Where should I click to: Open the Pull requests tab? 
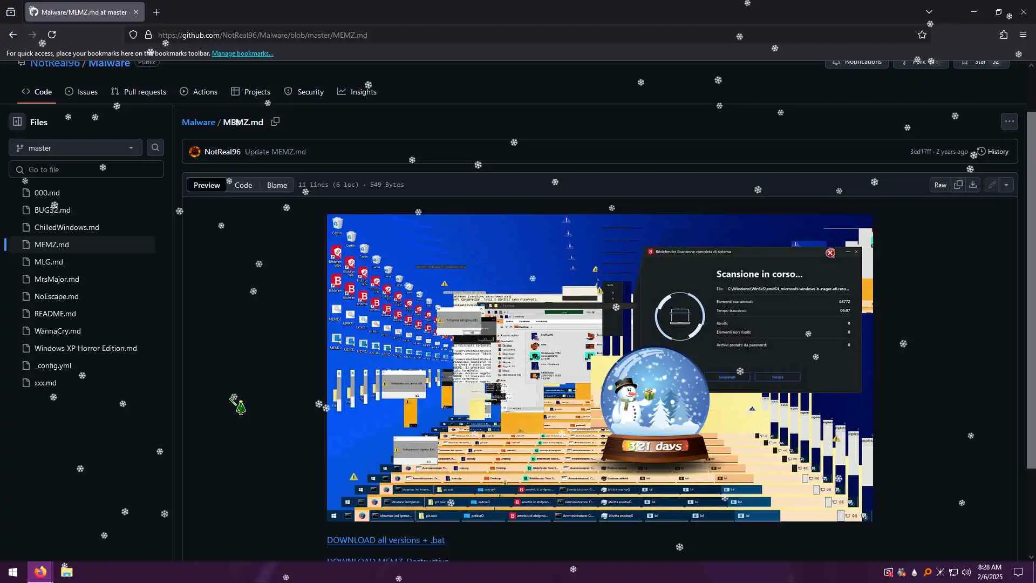click(x=139, y=92)
